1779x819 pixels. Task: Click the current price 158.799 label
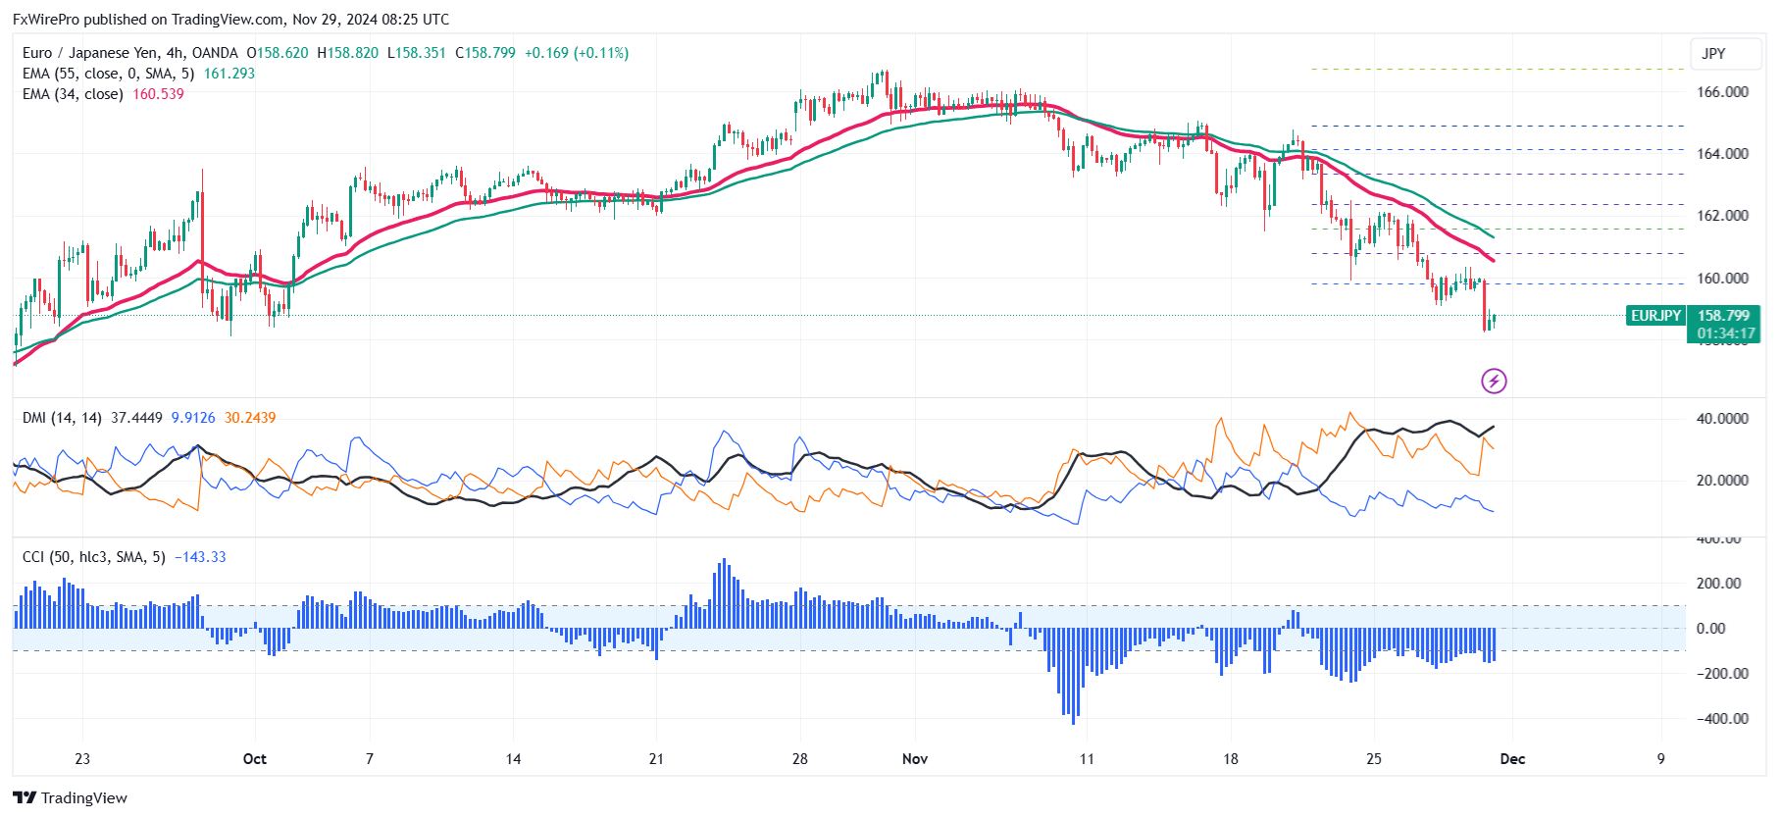pos(1724,316)
